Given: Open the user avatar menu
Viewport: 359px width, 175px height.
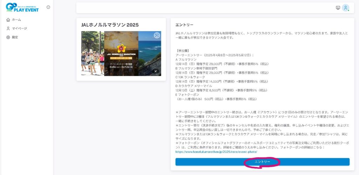Looking at the screenshot, I should coord(345,8).
